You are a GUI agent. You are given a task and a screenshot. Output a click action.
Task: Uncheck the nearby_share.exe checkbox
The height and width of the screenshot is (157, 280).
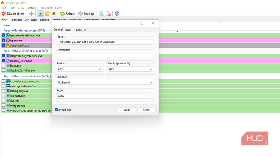point(4,61)
